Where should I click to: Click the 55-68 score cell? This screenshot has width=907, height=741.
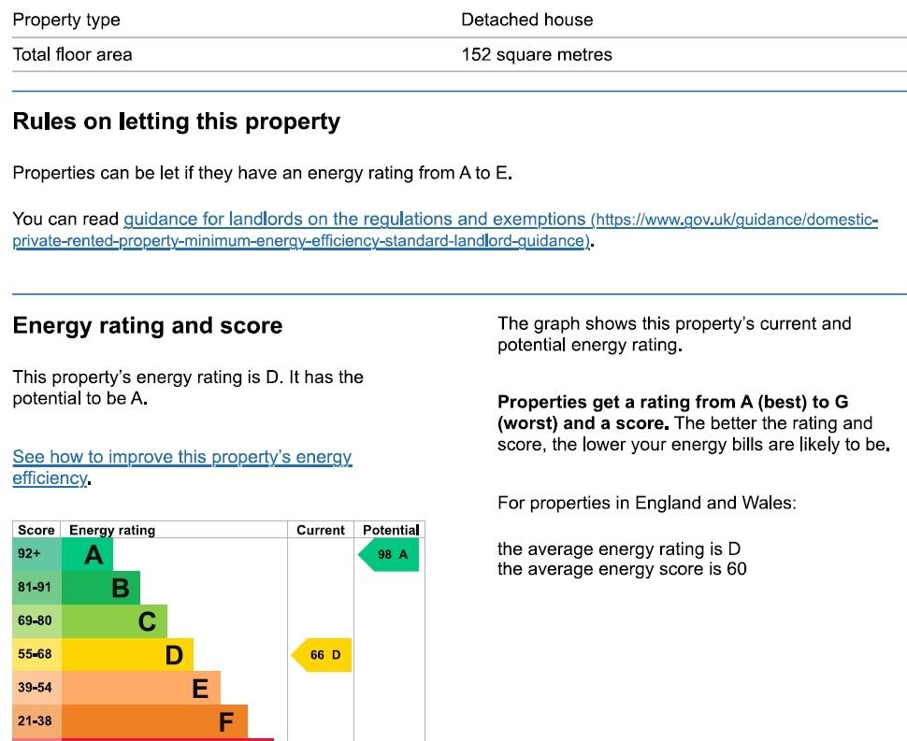37,655
